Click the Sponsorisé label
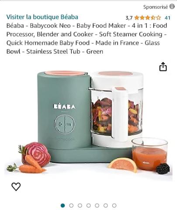 click(156, 7)
